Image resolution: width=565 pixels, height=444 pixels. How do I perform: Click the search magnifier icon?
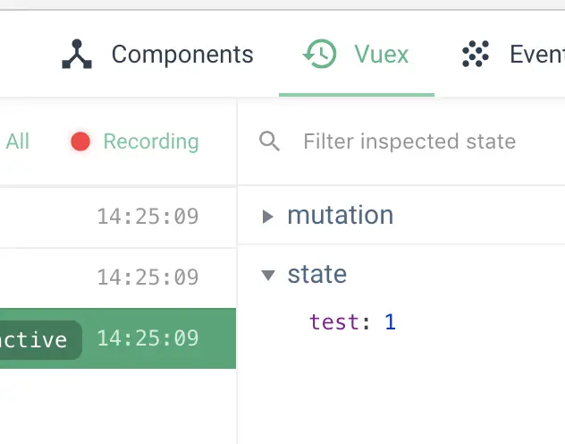coord(269,141)
